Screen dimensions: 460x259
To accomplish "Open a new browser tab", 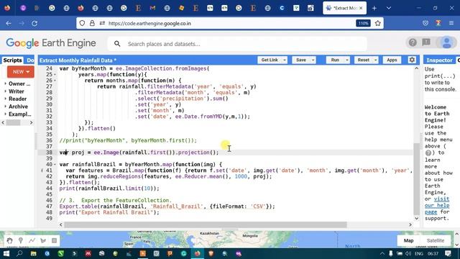I will point(374,8).
